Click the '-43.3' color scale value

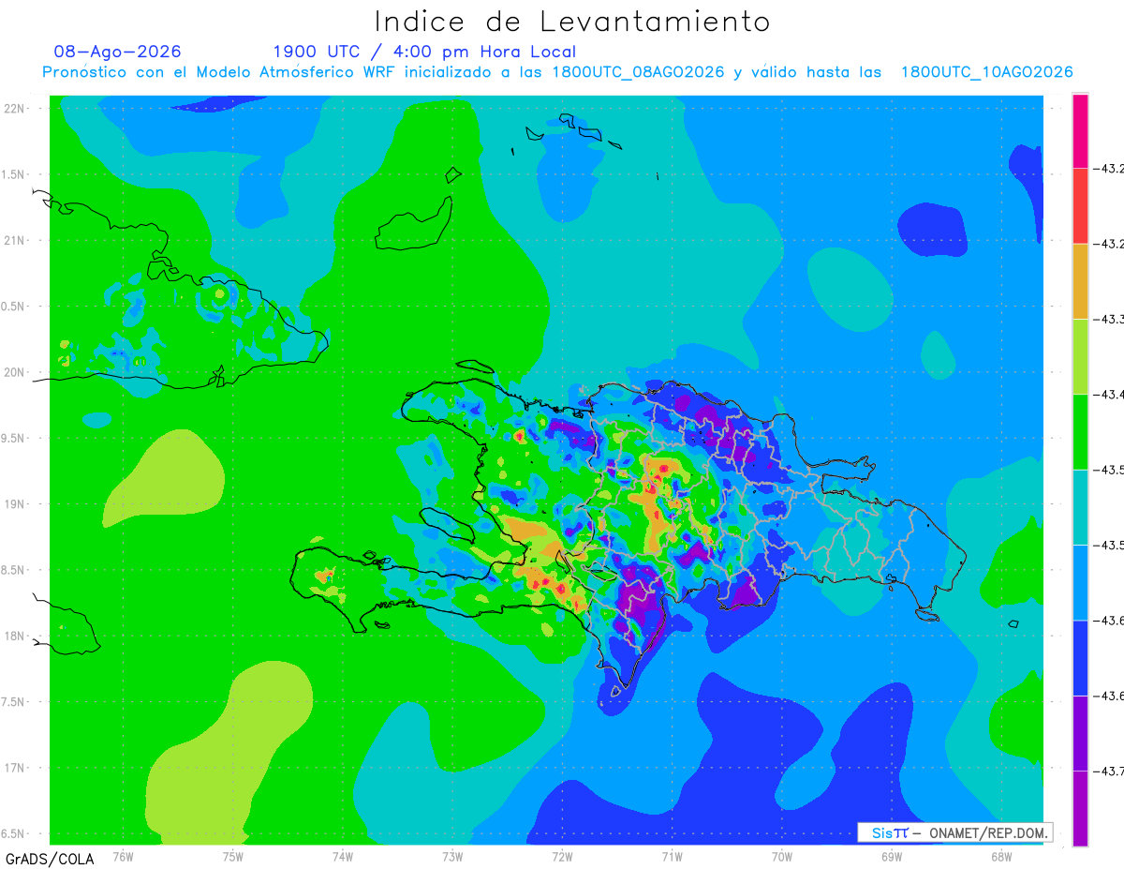tap(1109, 320)
